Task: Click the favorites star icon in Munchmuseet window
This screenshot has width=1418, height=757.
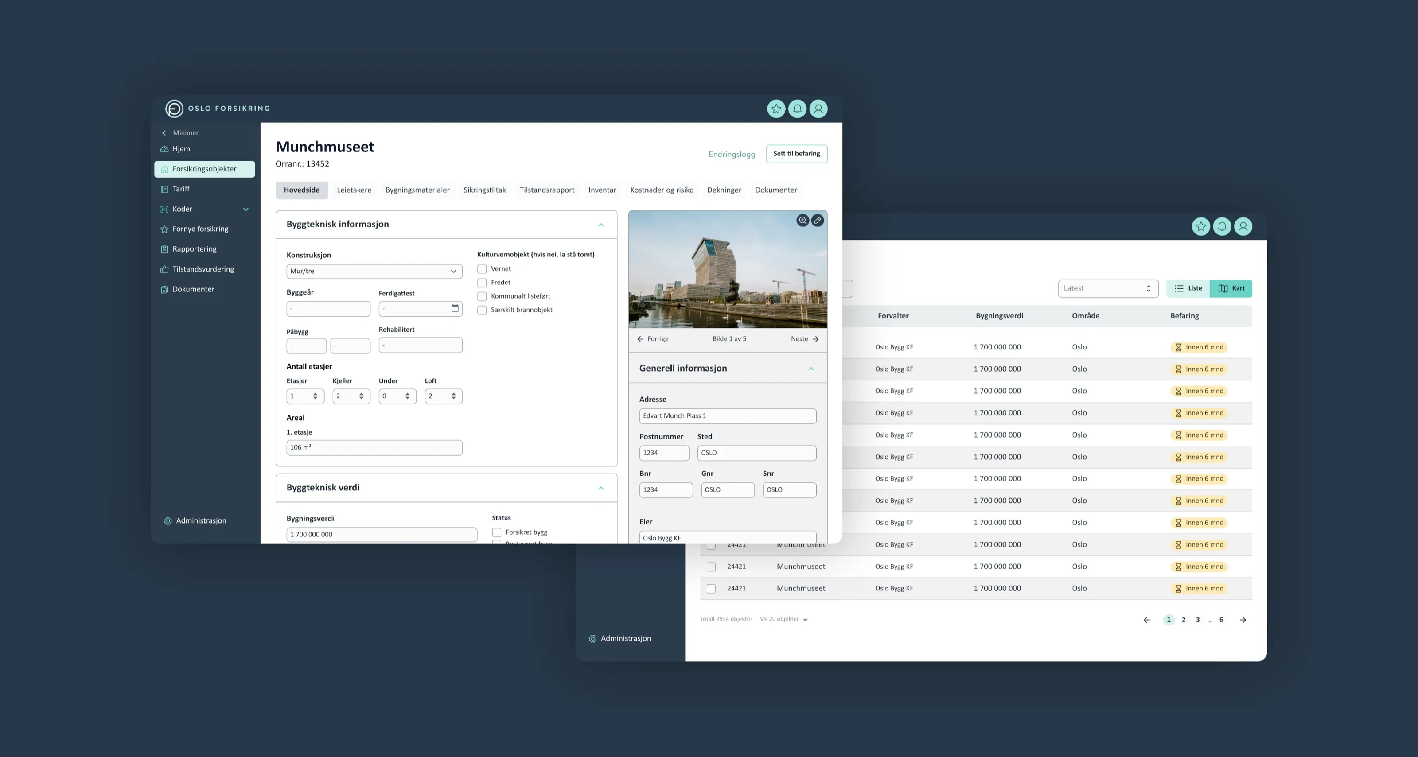Action: click(776, 109)
